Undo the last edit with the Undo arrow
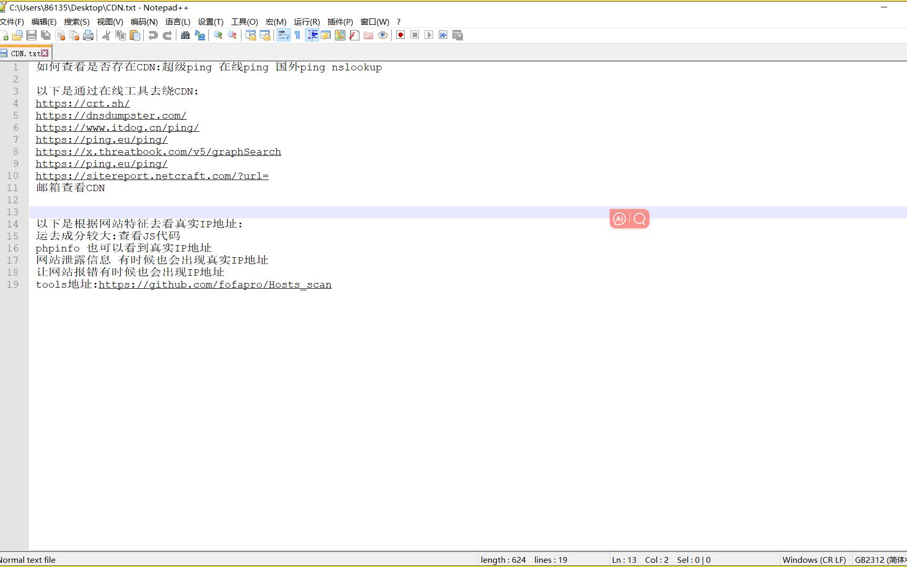The width and height of the screenshot is (907, 567). pos(153,35)
